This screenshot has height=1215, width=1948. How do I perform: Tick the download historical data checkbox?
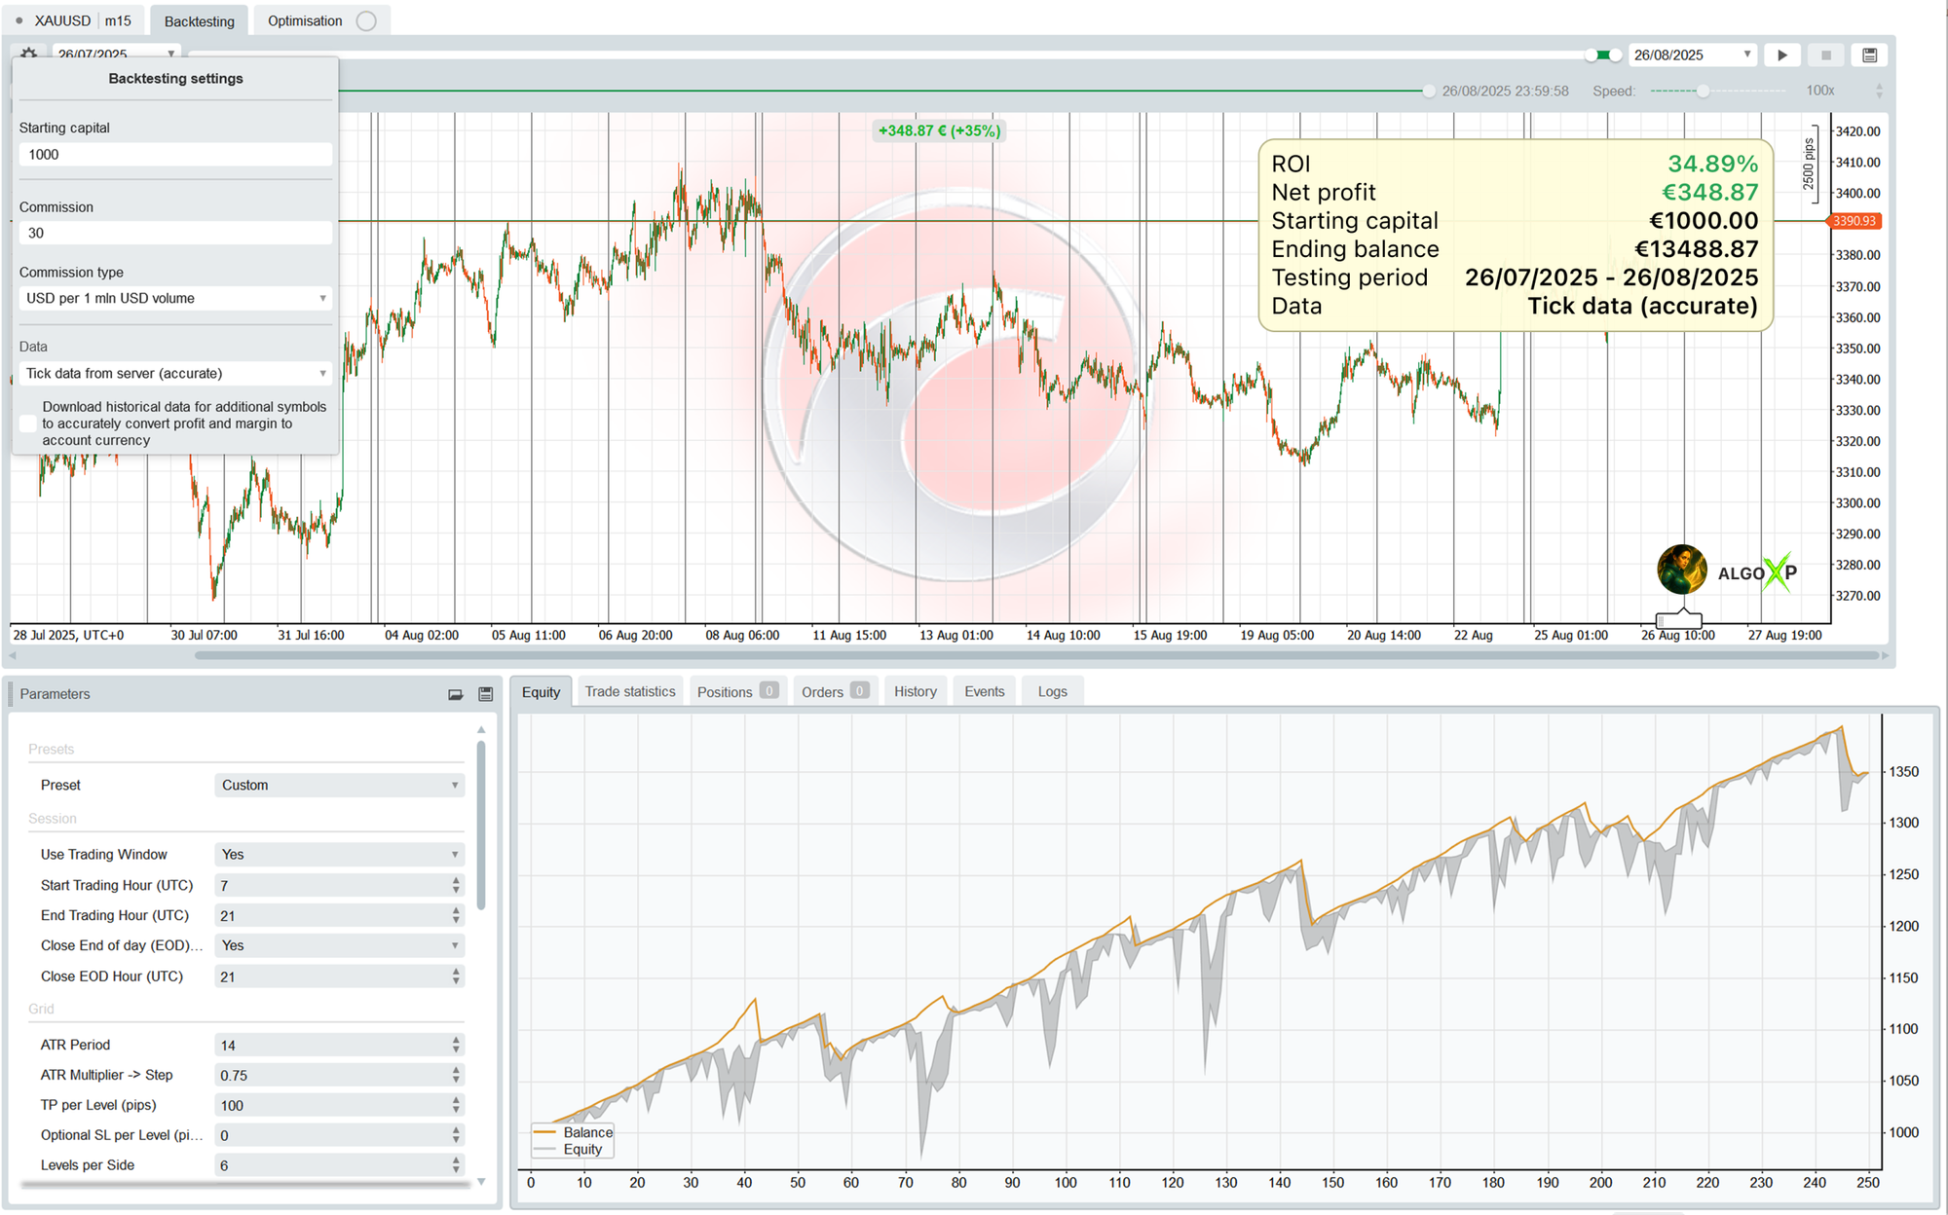pos(28,423)
